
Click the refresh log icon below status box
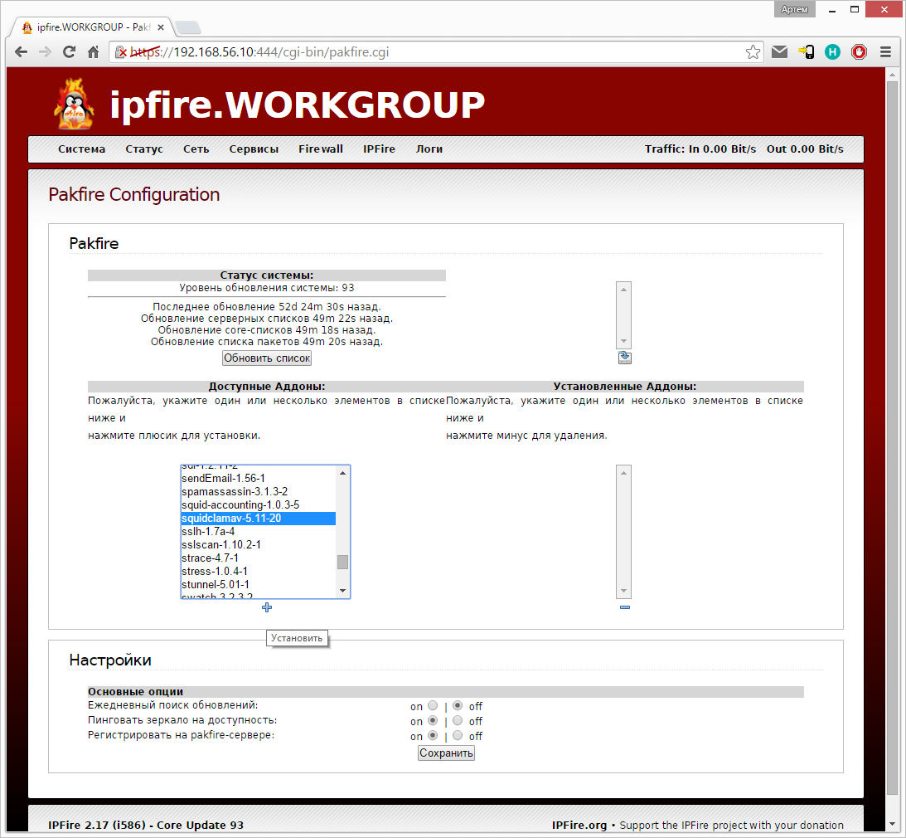tap(625, 358)
